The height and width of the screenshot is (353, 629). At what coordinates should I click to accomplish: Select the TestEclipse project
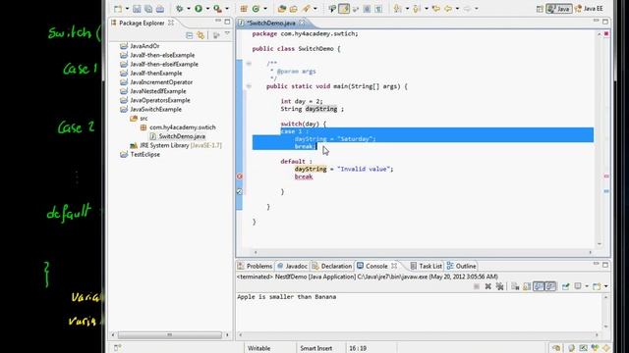140,154
